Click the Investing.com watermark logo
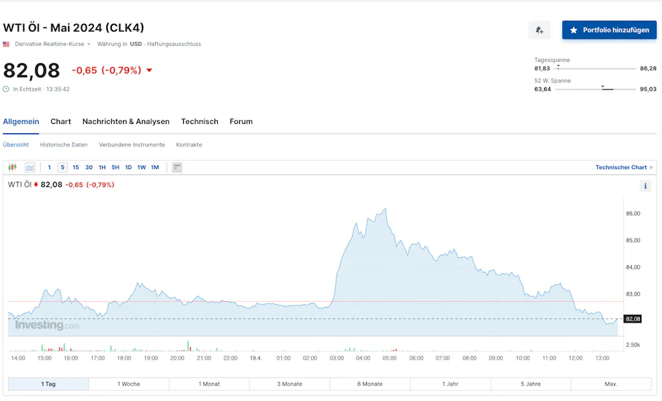This screenshot has height=401, width=662. pos(47,325)
